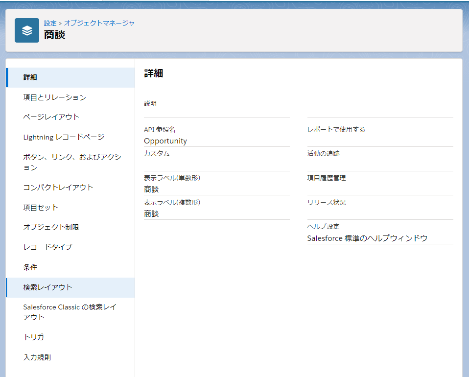Open Salesforce Classic の検索レイアウト section
Image resolution: width=469 pixels, height=377 pixels.
(70, 312)
